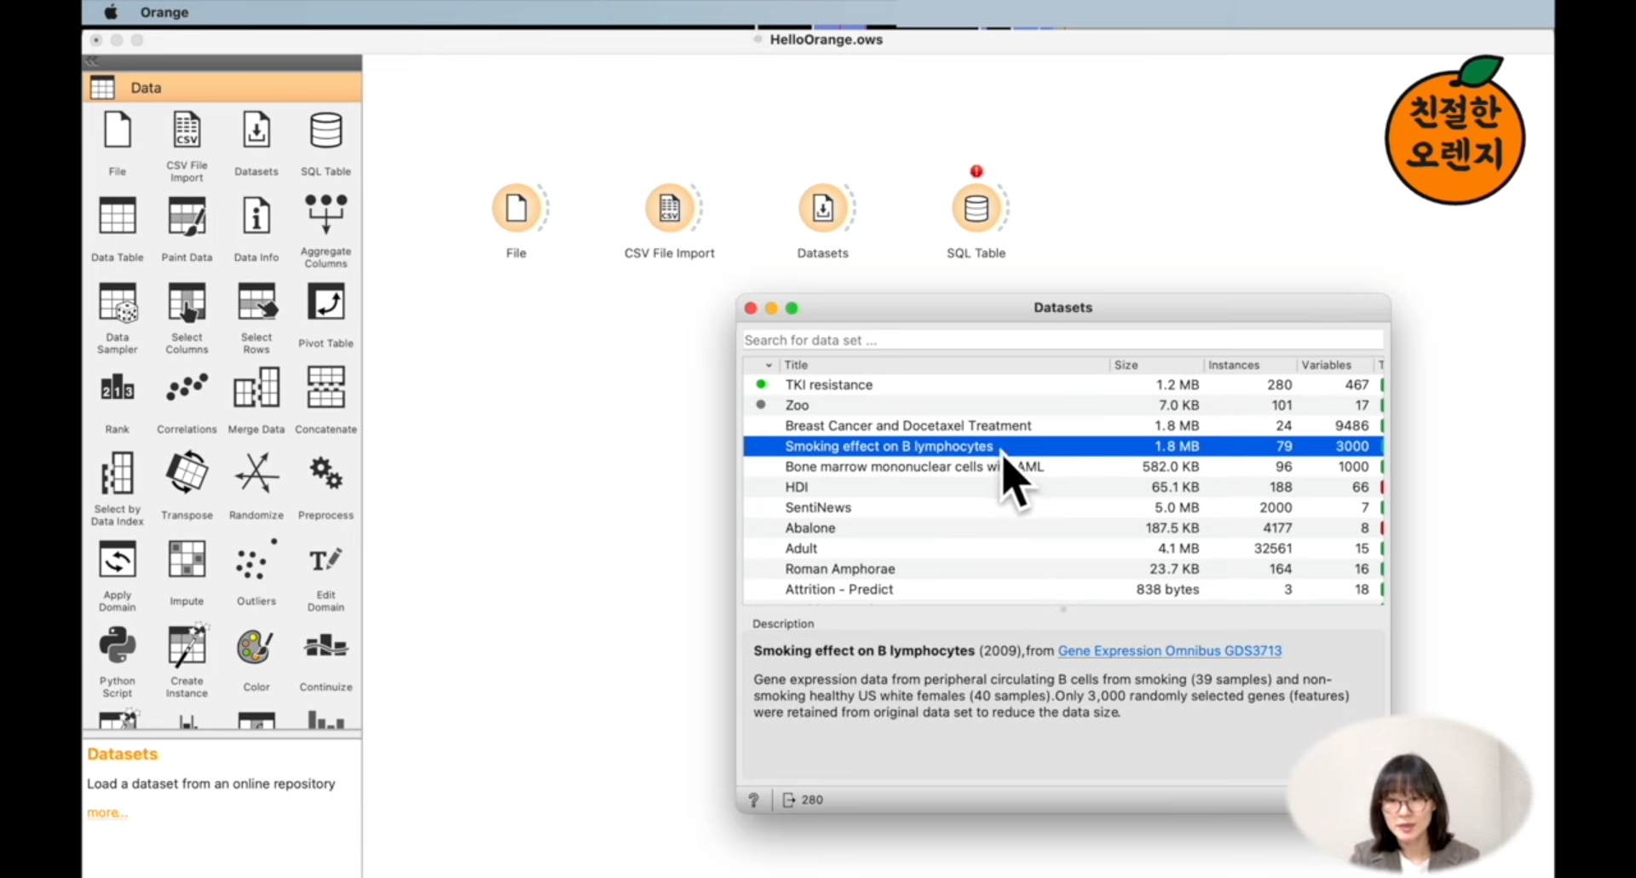Viewport: 1636px width, 878px height.
Task: Select the Datasets widget in the toolbox
Action: click(256, 142)
